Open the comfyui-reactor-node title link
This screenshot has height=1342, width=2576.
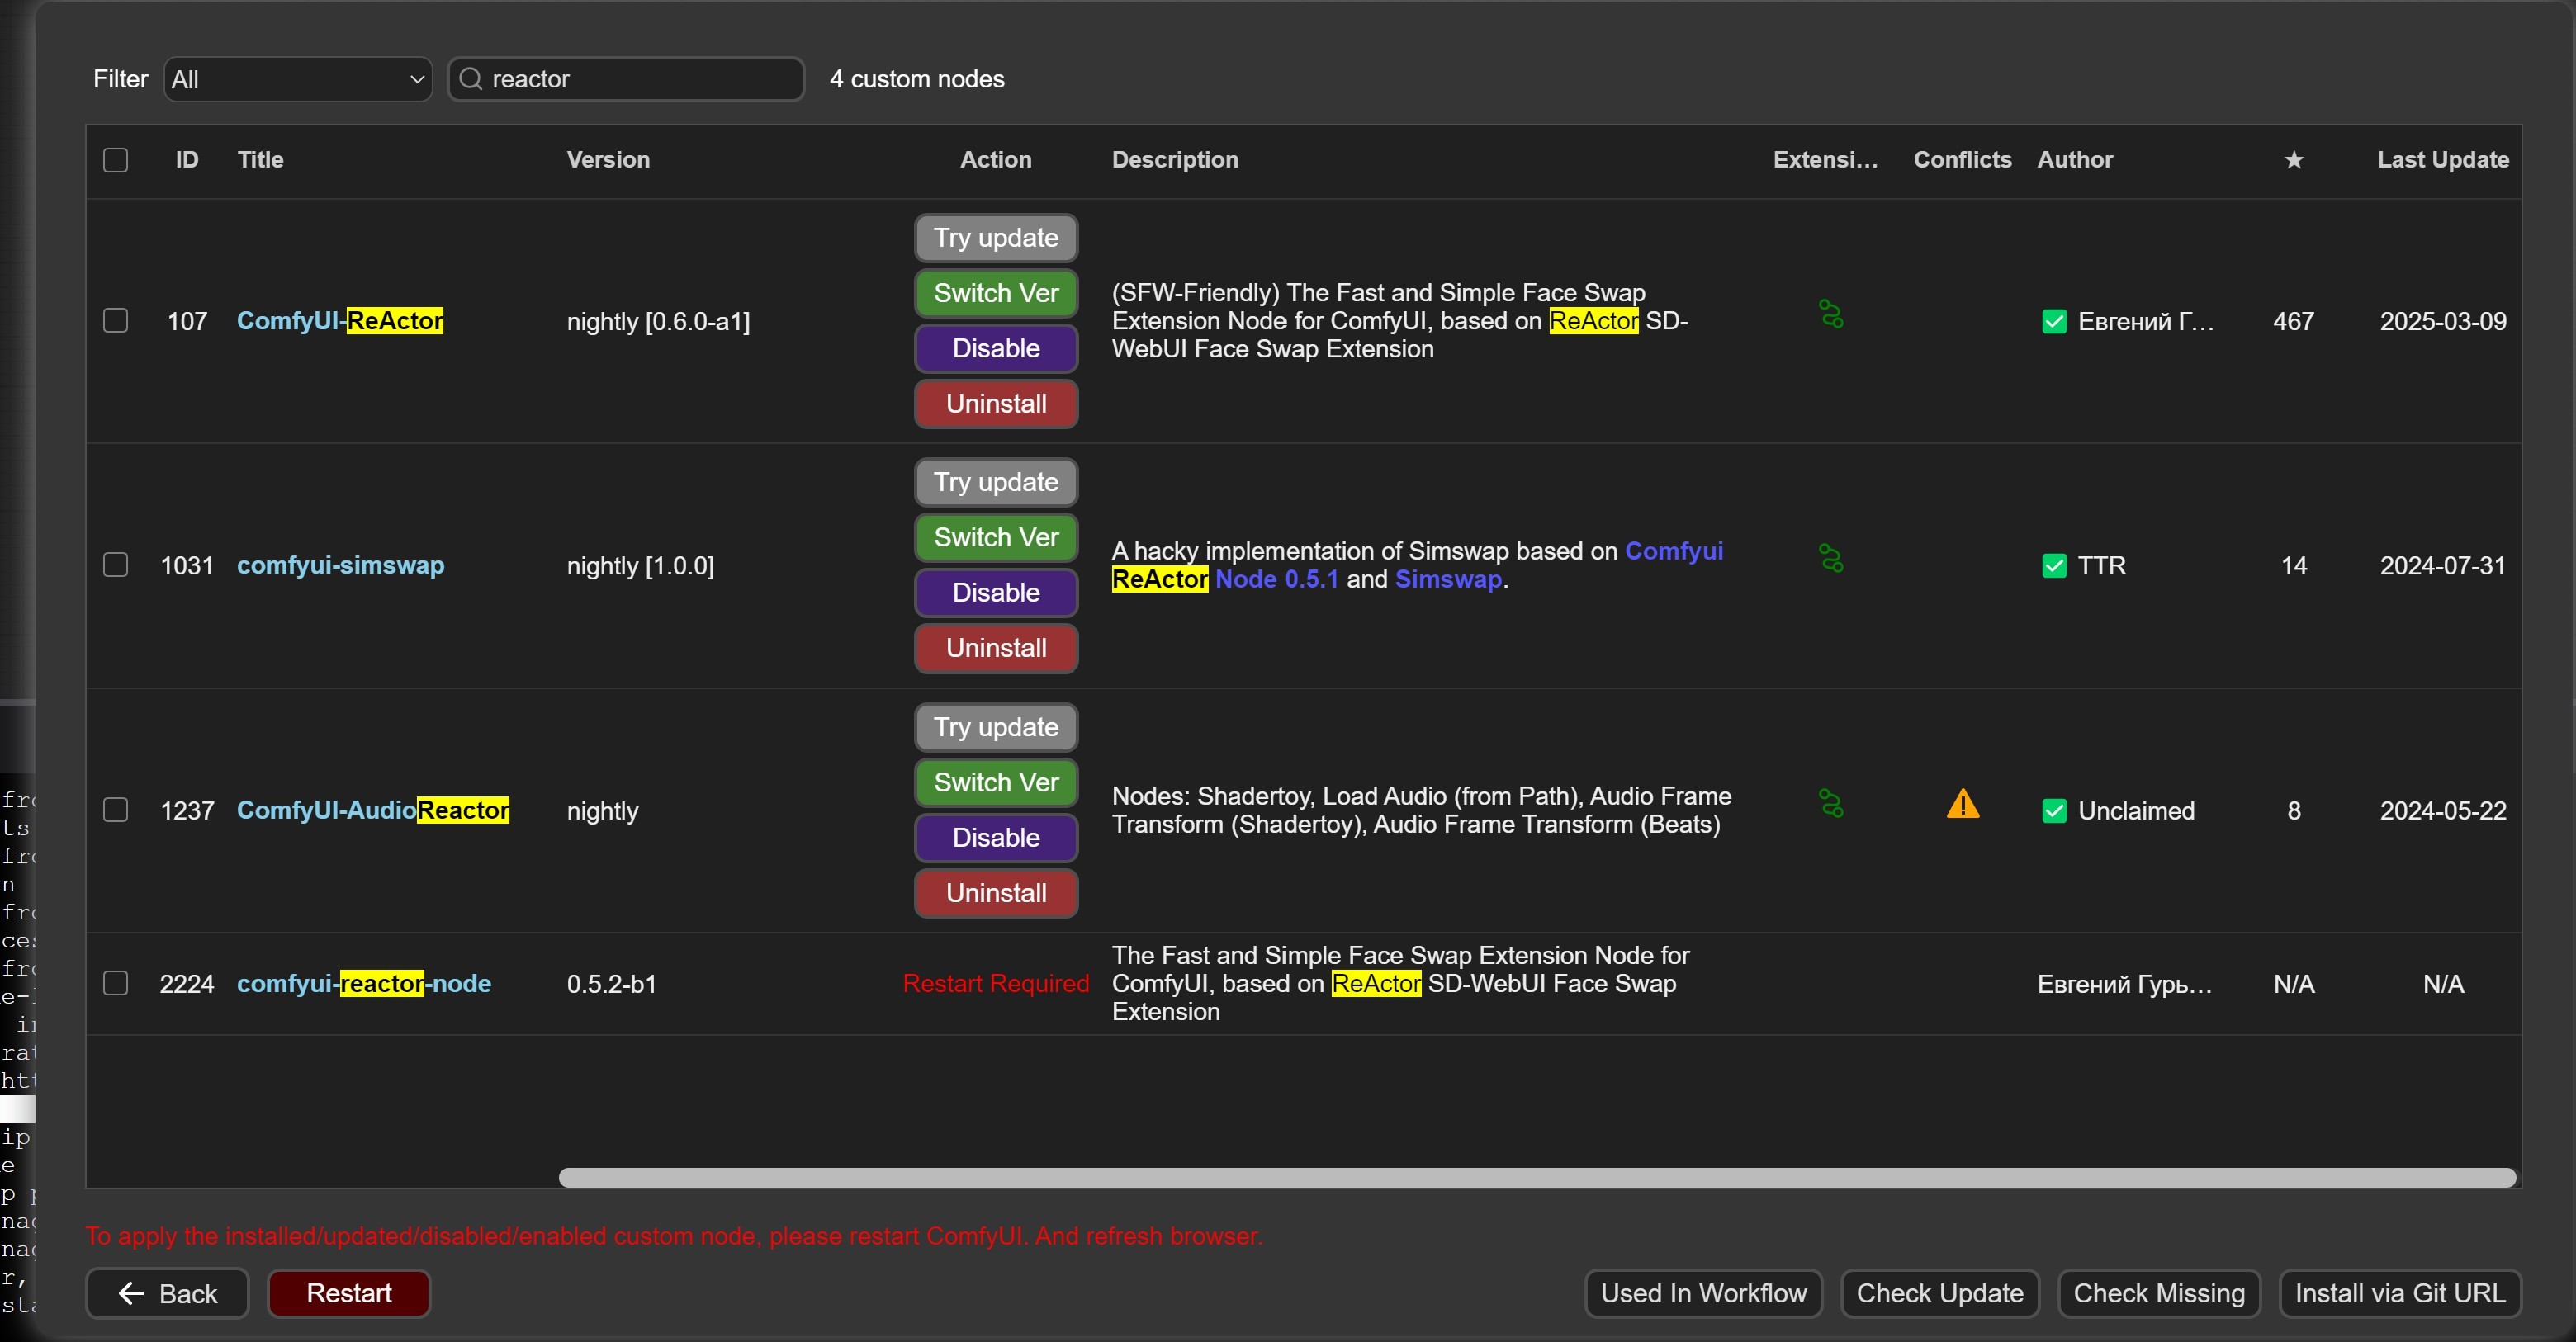(364, 983)
